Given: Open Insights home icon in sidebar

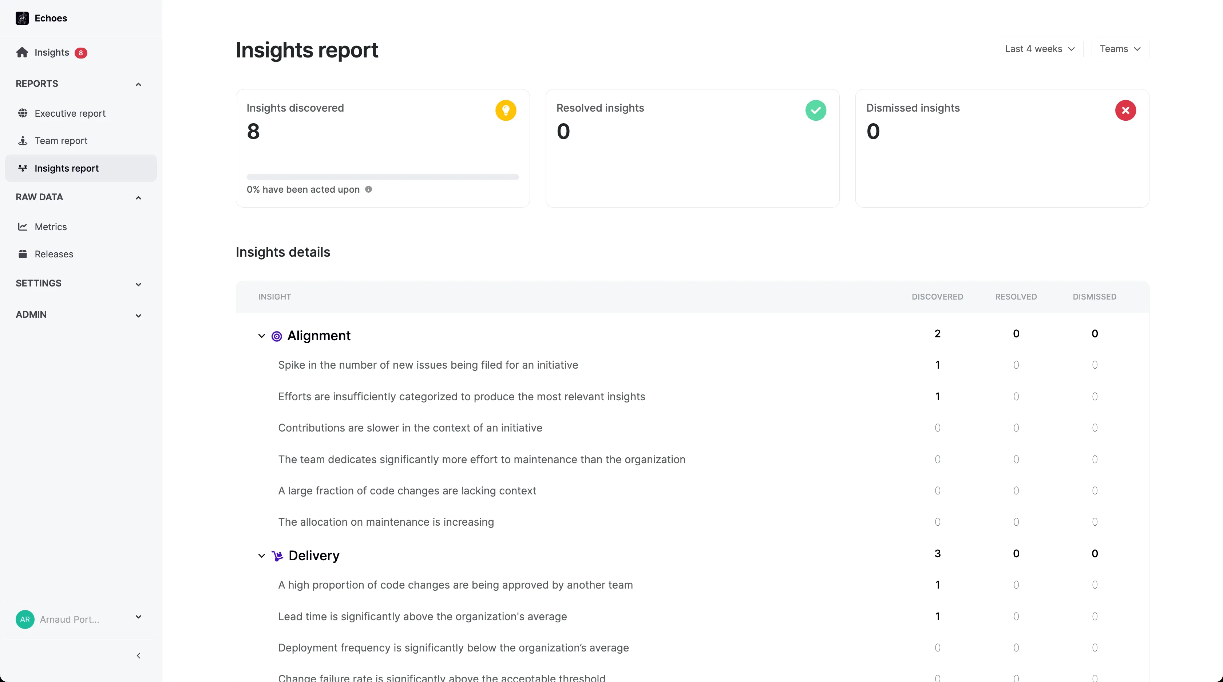Looking at the screenshot, I should tap(22, 52).
